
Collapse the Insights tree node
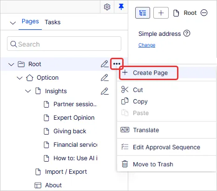click(x=28, y=91)
